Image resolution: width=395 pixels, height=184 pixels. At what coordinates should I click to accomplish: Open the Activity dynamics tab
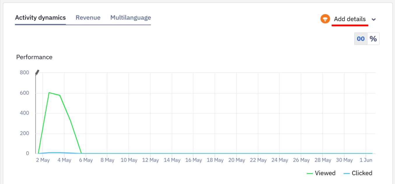[40, 18]
